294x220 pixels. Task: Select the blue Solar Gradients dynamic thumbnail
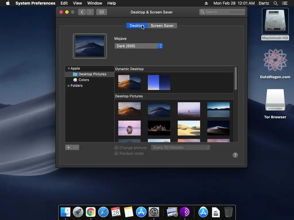pos(159,82)
